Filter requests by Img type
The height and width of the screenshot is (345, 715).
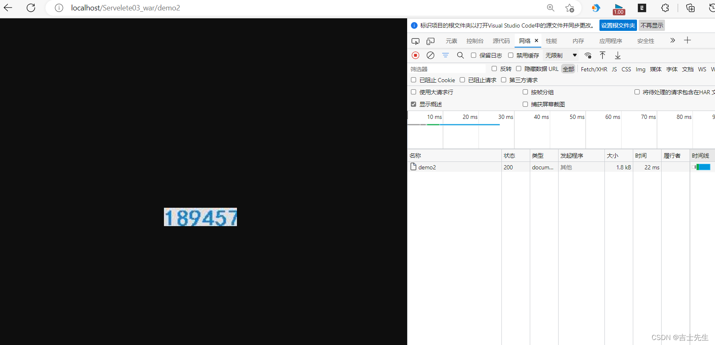point(640,69)
